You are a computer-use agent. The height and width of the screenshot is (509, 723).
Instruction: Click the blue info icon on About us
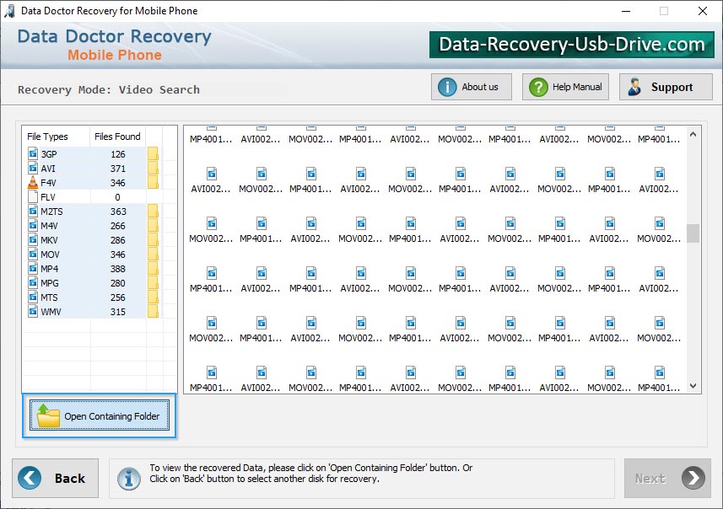[447, 87]
